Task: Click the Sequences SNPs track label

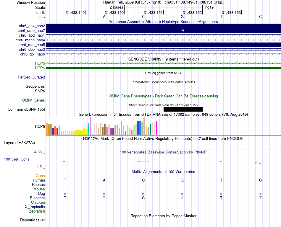Action: pyautogui.click(x=35, y=89)
